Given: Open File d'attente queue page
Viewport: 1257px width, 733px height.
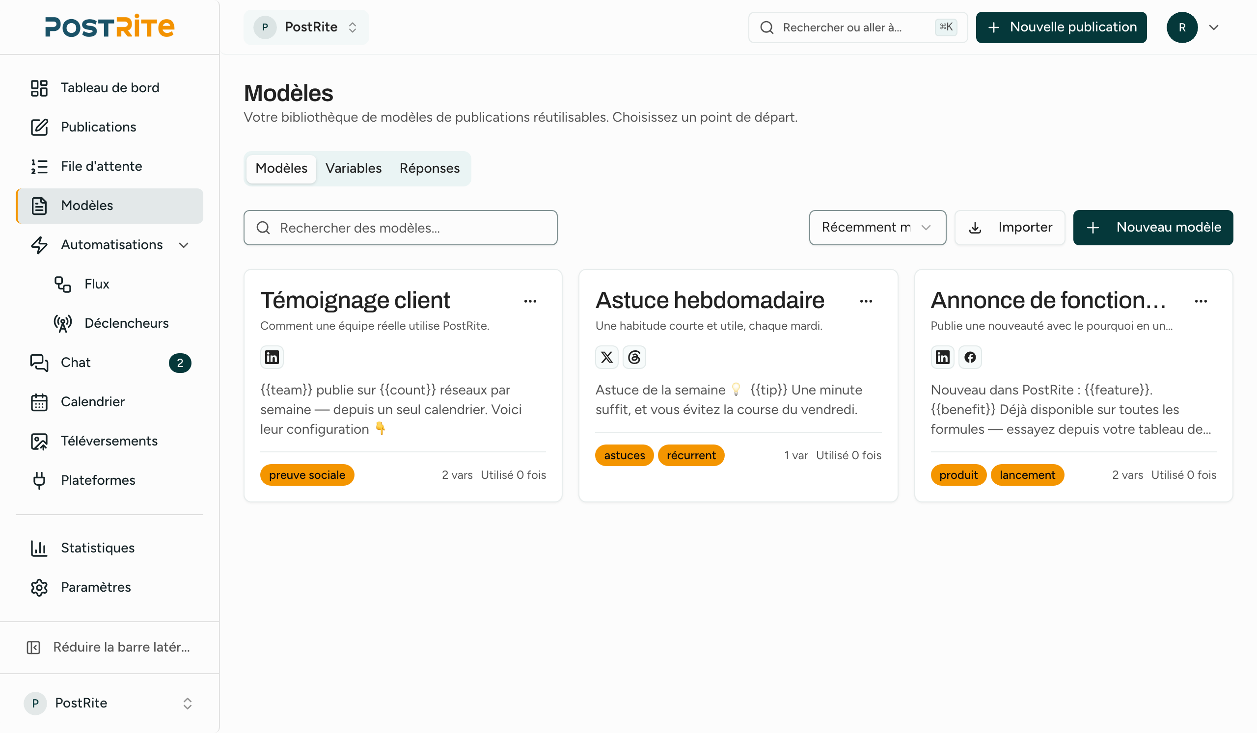Looking at the screenshot, I should click(x=109, y=166).
